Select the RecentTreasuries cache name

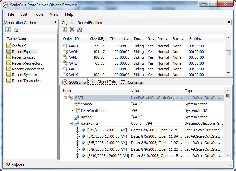(x=26, y=81)
